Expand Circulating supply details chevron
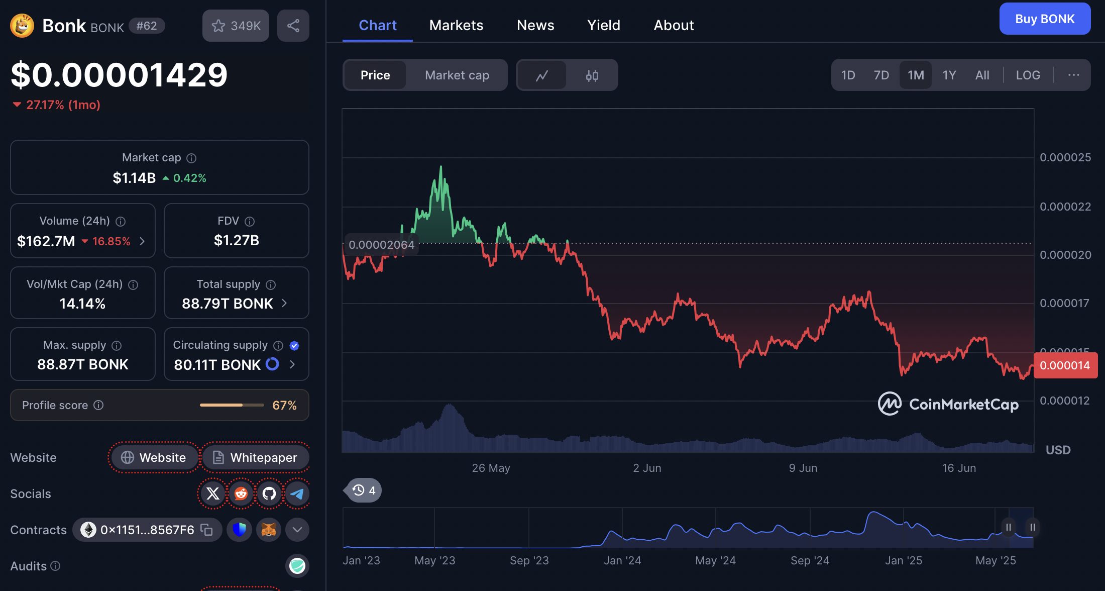Screen dimensions: 1105x591 coord(292,364)
